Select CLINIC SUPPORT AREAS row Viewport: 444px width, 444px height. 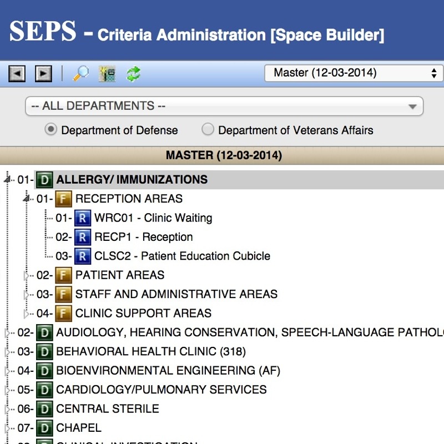(143, 314)
